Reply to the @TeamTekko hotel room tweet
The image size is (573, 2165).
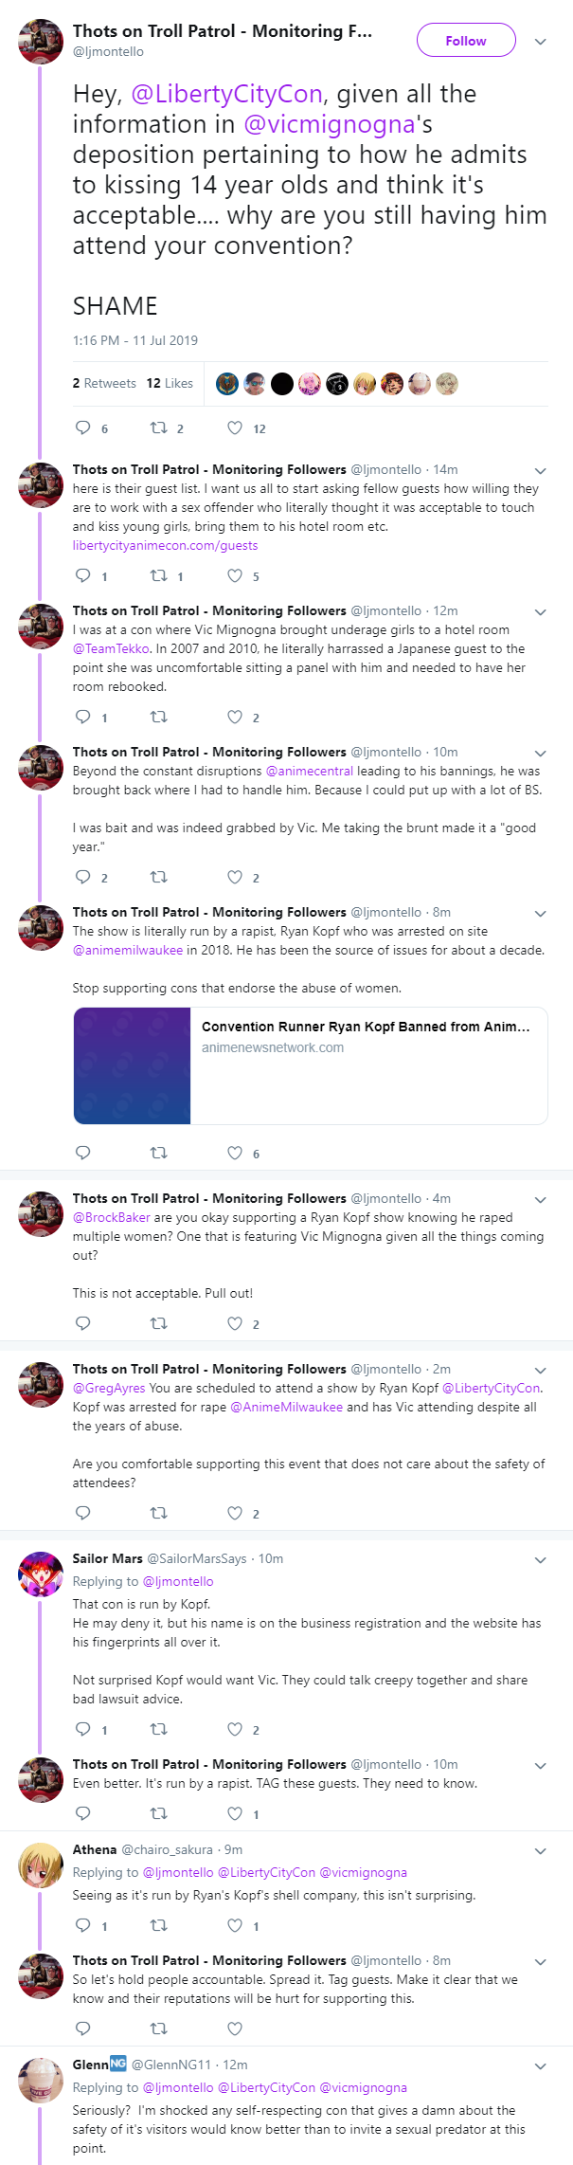point(83,717)
